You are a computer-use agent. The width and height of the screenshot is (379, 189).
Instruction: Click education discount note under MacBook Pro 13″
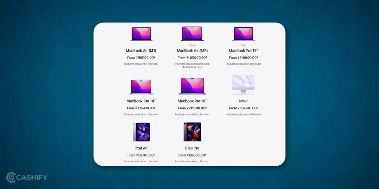[x=244, y=64]
